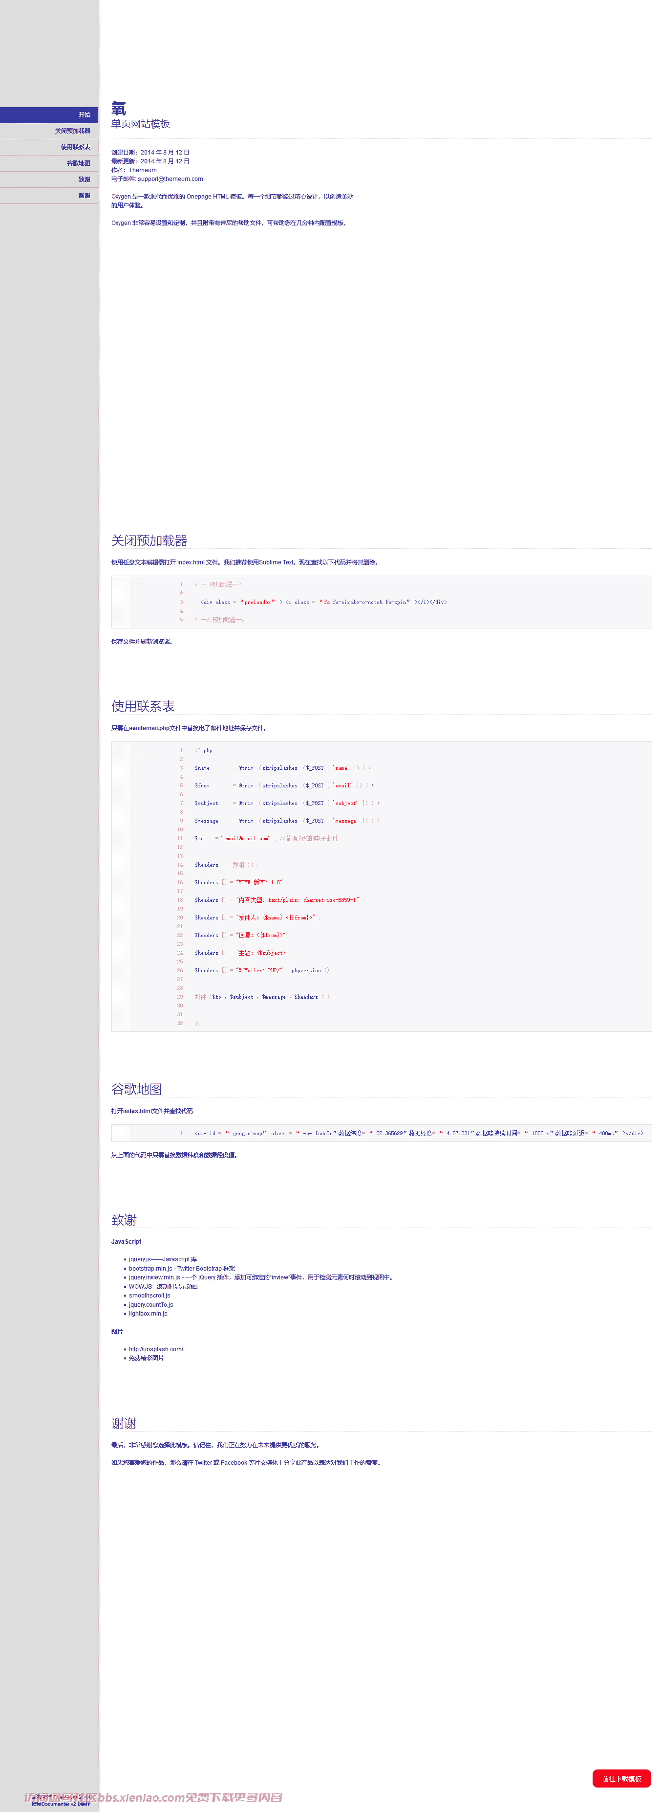The width and height of the screenshot is (661, 1812).
Task: Click the 氧 page title
Action: click(x=119, y=108)
